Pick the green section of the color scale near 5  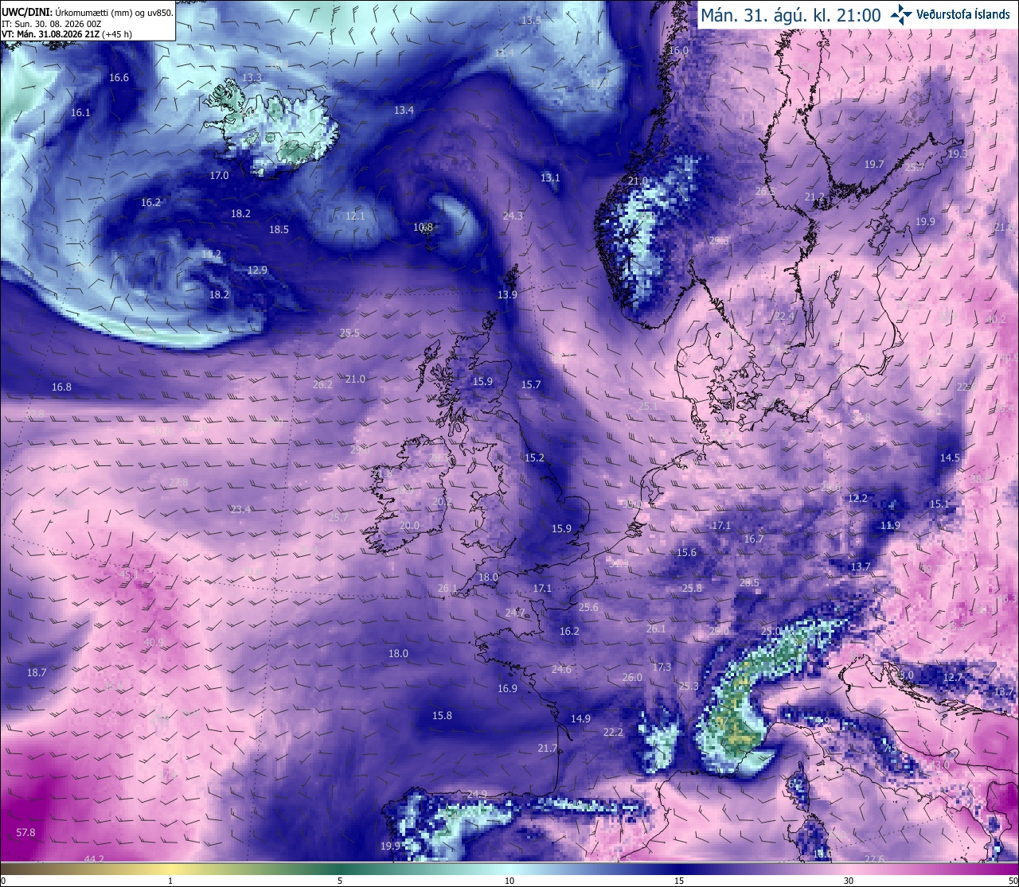pos(340,869)
